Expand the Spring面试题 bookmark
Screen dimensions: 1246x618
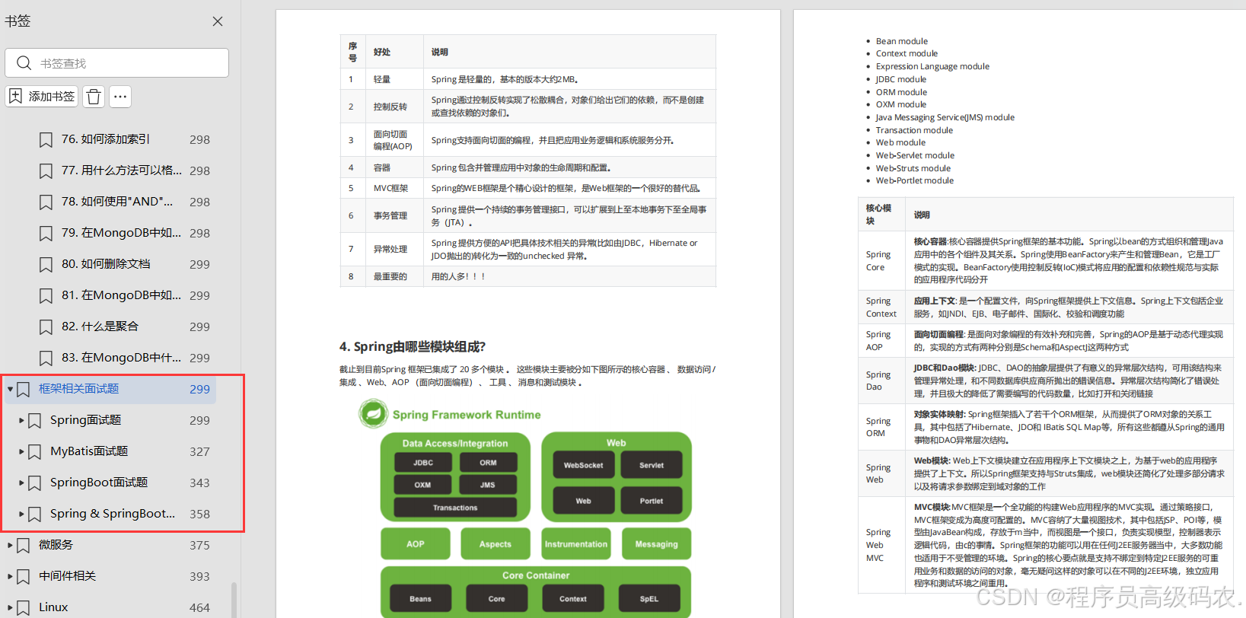[x=21, y=420]
